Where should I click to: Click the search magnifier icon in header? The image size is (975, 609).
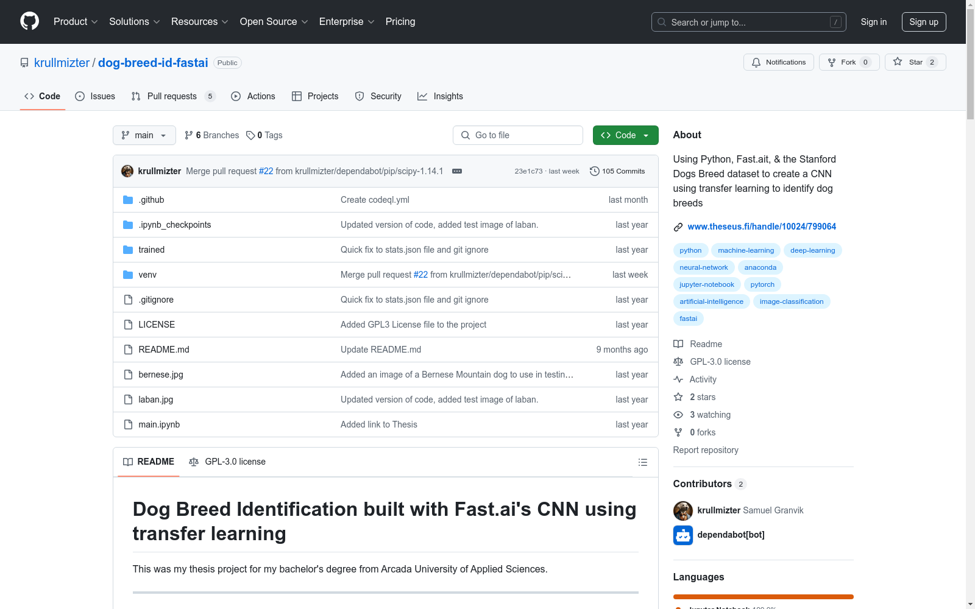point(662,22)
